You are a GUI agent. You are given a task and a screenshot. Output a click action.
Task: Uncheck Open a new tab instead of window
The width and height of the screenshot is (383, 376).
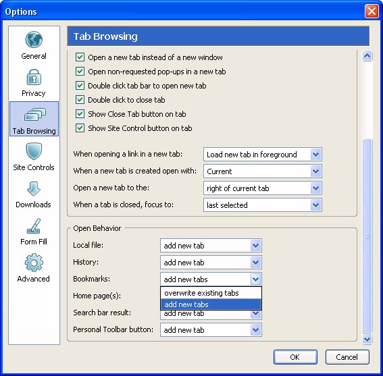pyautogui.click(x=80, y=57)
